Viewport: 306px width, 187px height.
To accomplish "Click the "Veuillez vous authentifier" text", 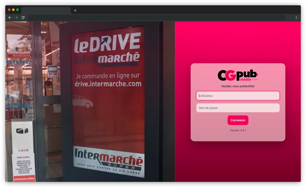I will coord(238,86).
